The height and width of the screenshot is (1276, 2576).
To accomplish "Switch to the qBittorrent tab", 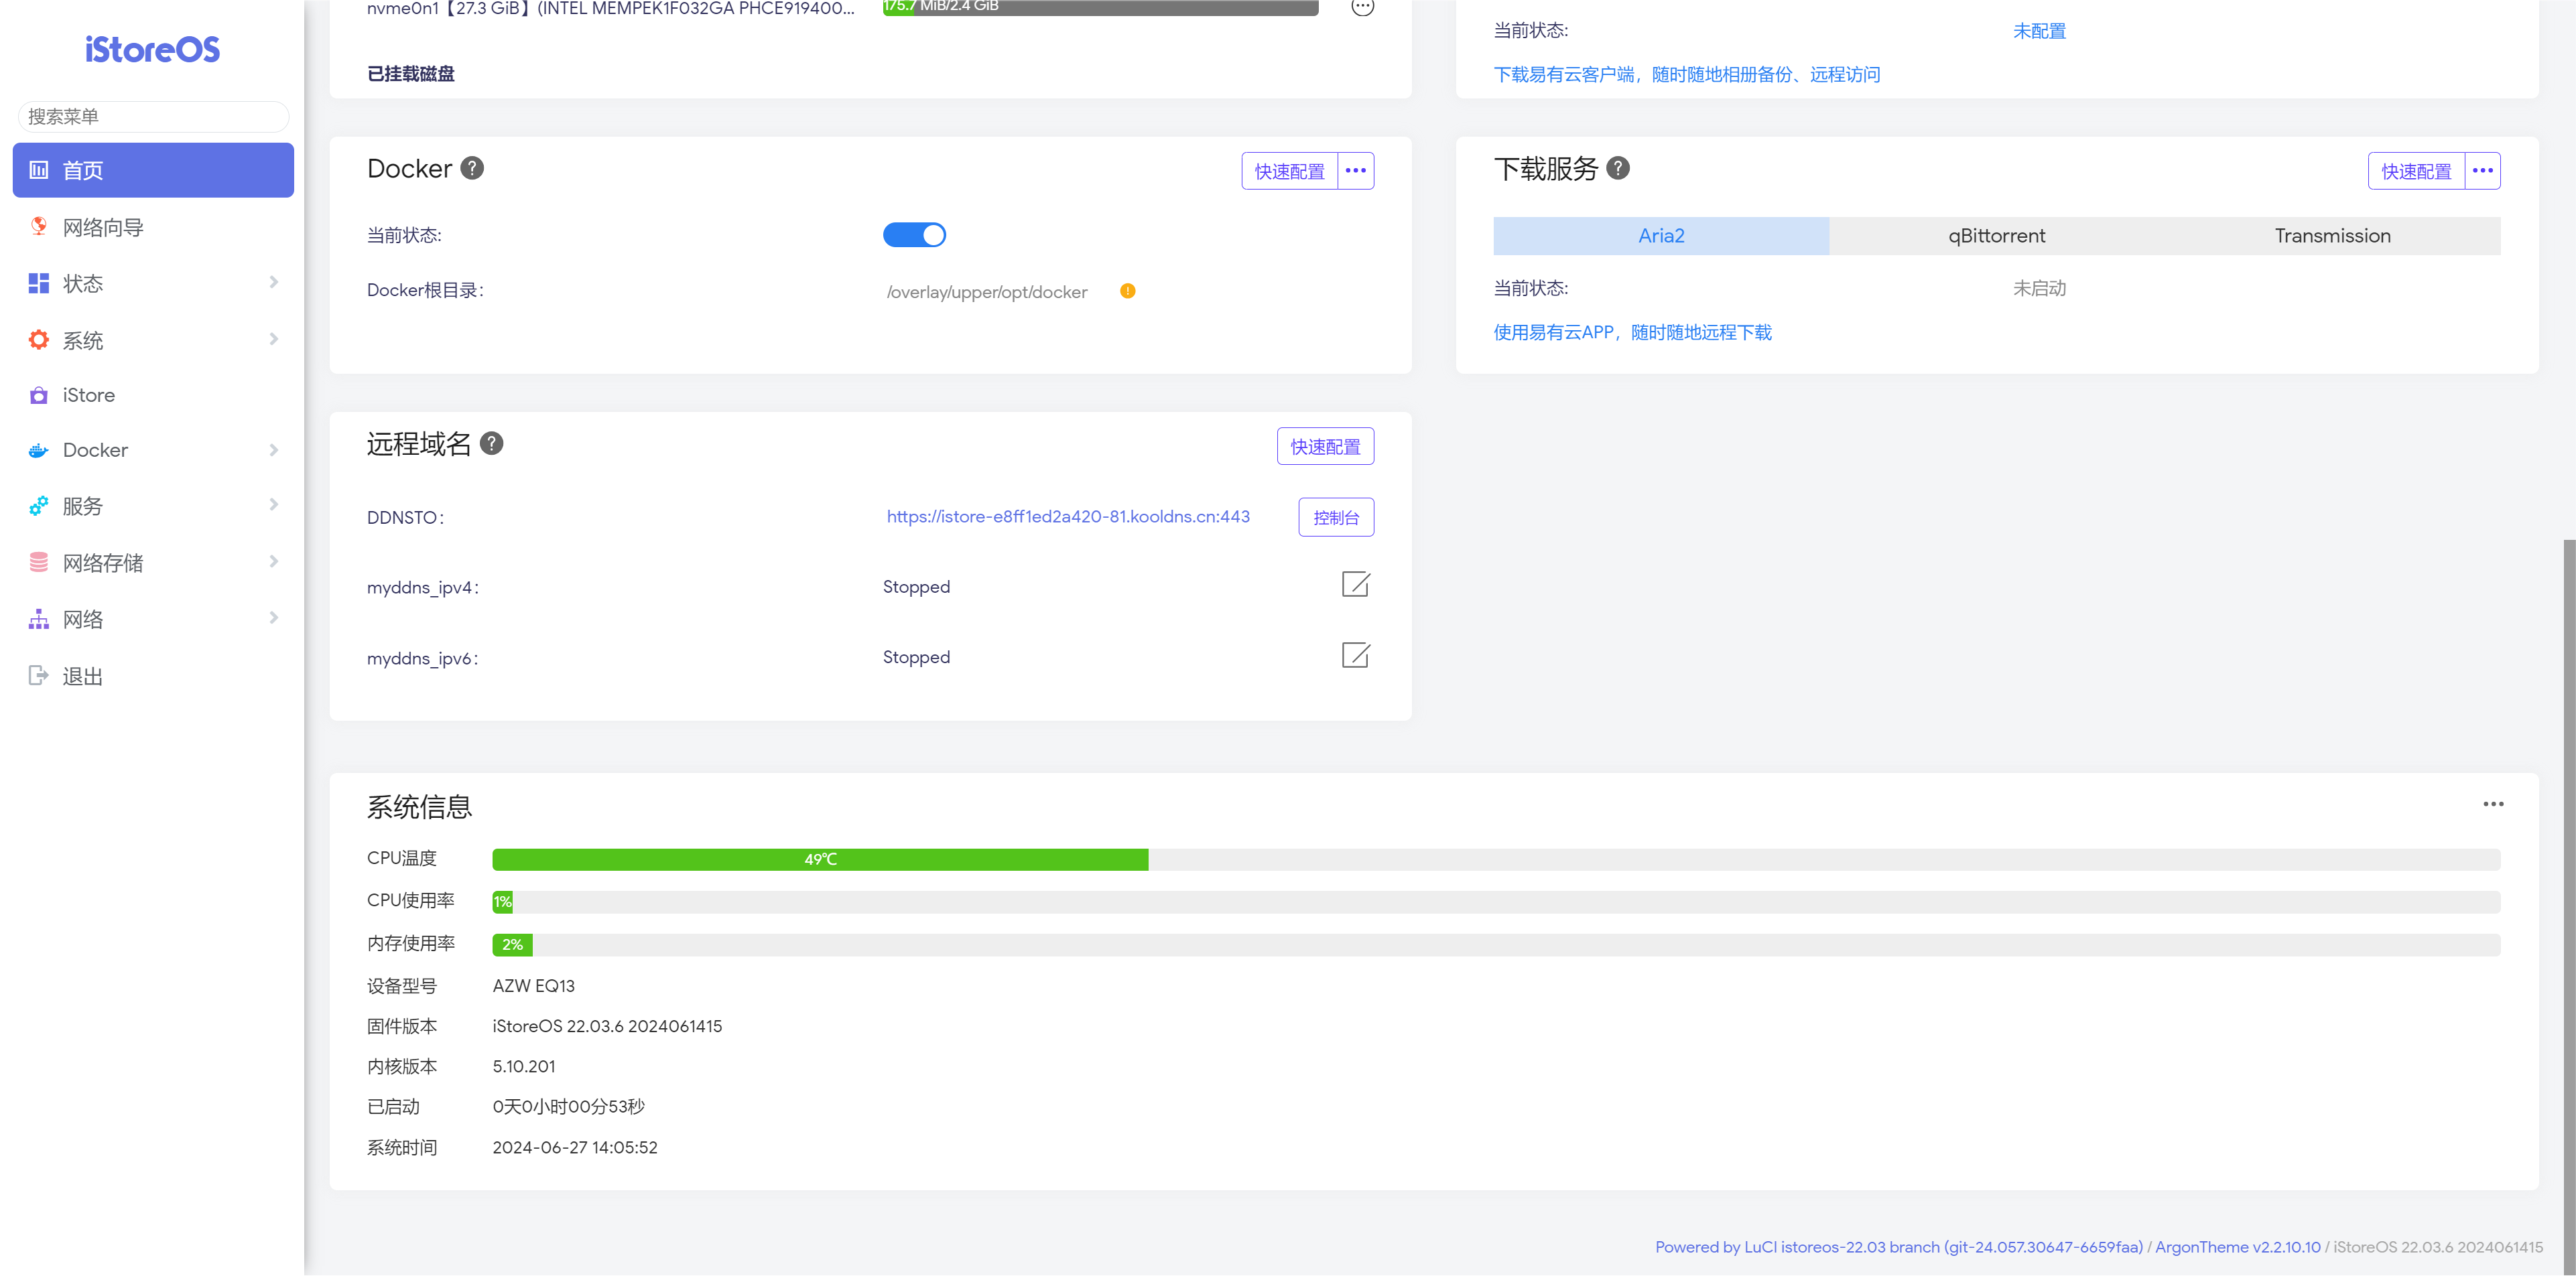I will [x=1996, y=236].
